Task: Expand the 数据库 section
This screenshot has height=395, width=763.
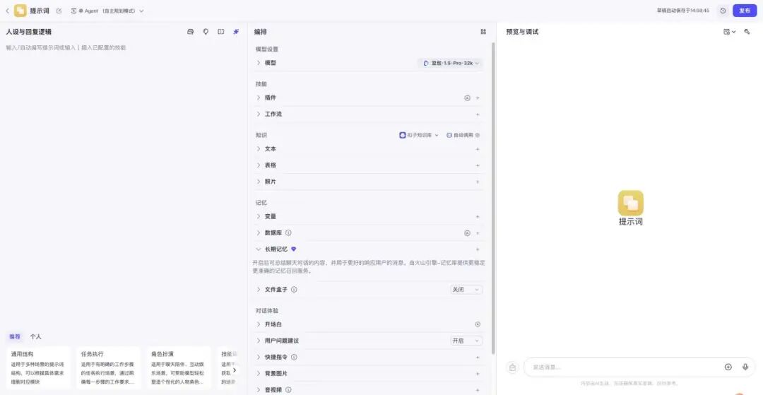Action: point(259,232)
